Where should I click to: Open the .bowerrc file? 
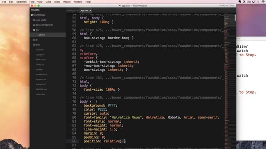pos(40,50)
